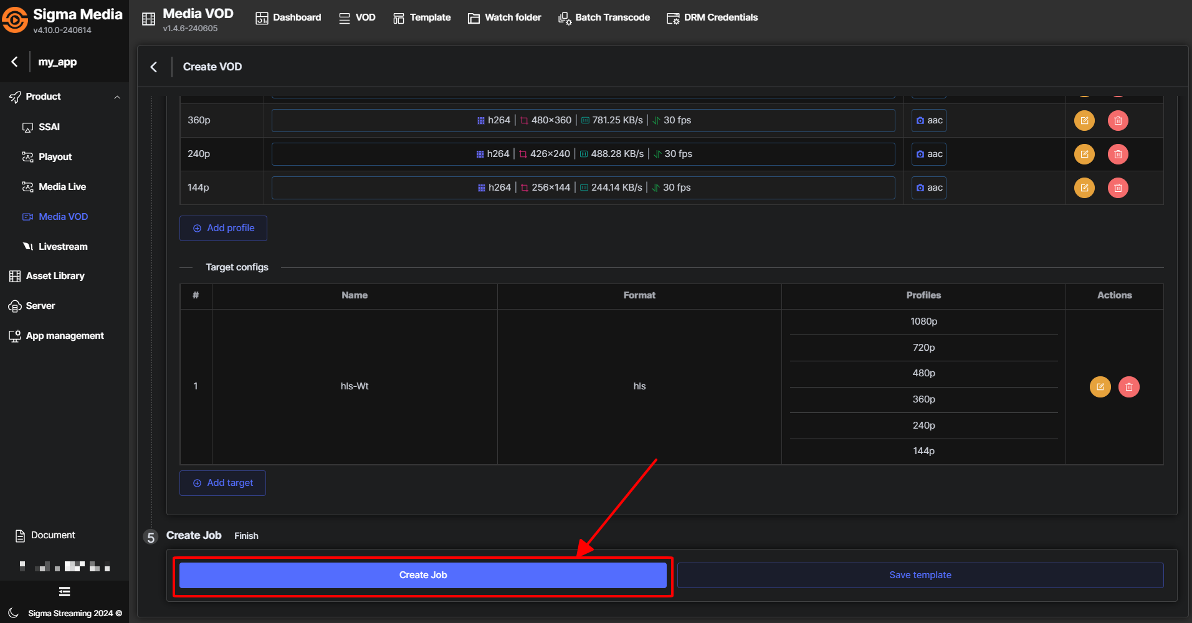Edit the hls-Wt target config

pyautogui.click(x=1100, y=387)
